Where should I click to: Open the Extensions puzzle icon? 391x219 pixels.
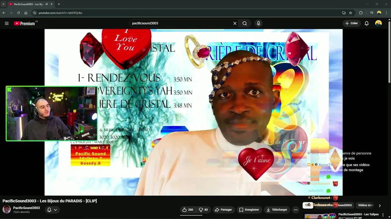pos(361,13)
